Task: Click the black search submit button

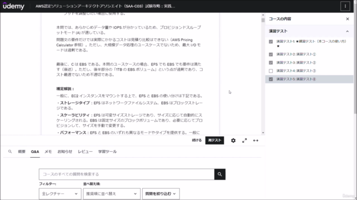Action: coord(220,174)
